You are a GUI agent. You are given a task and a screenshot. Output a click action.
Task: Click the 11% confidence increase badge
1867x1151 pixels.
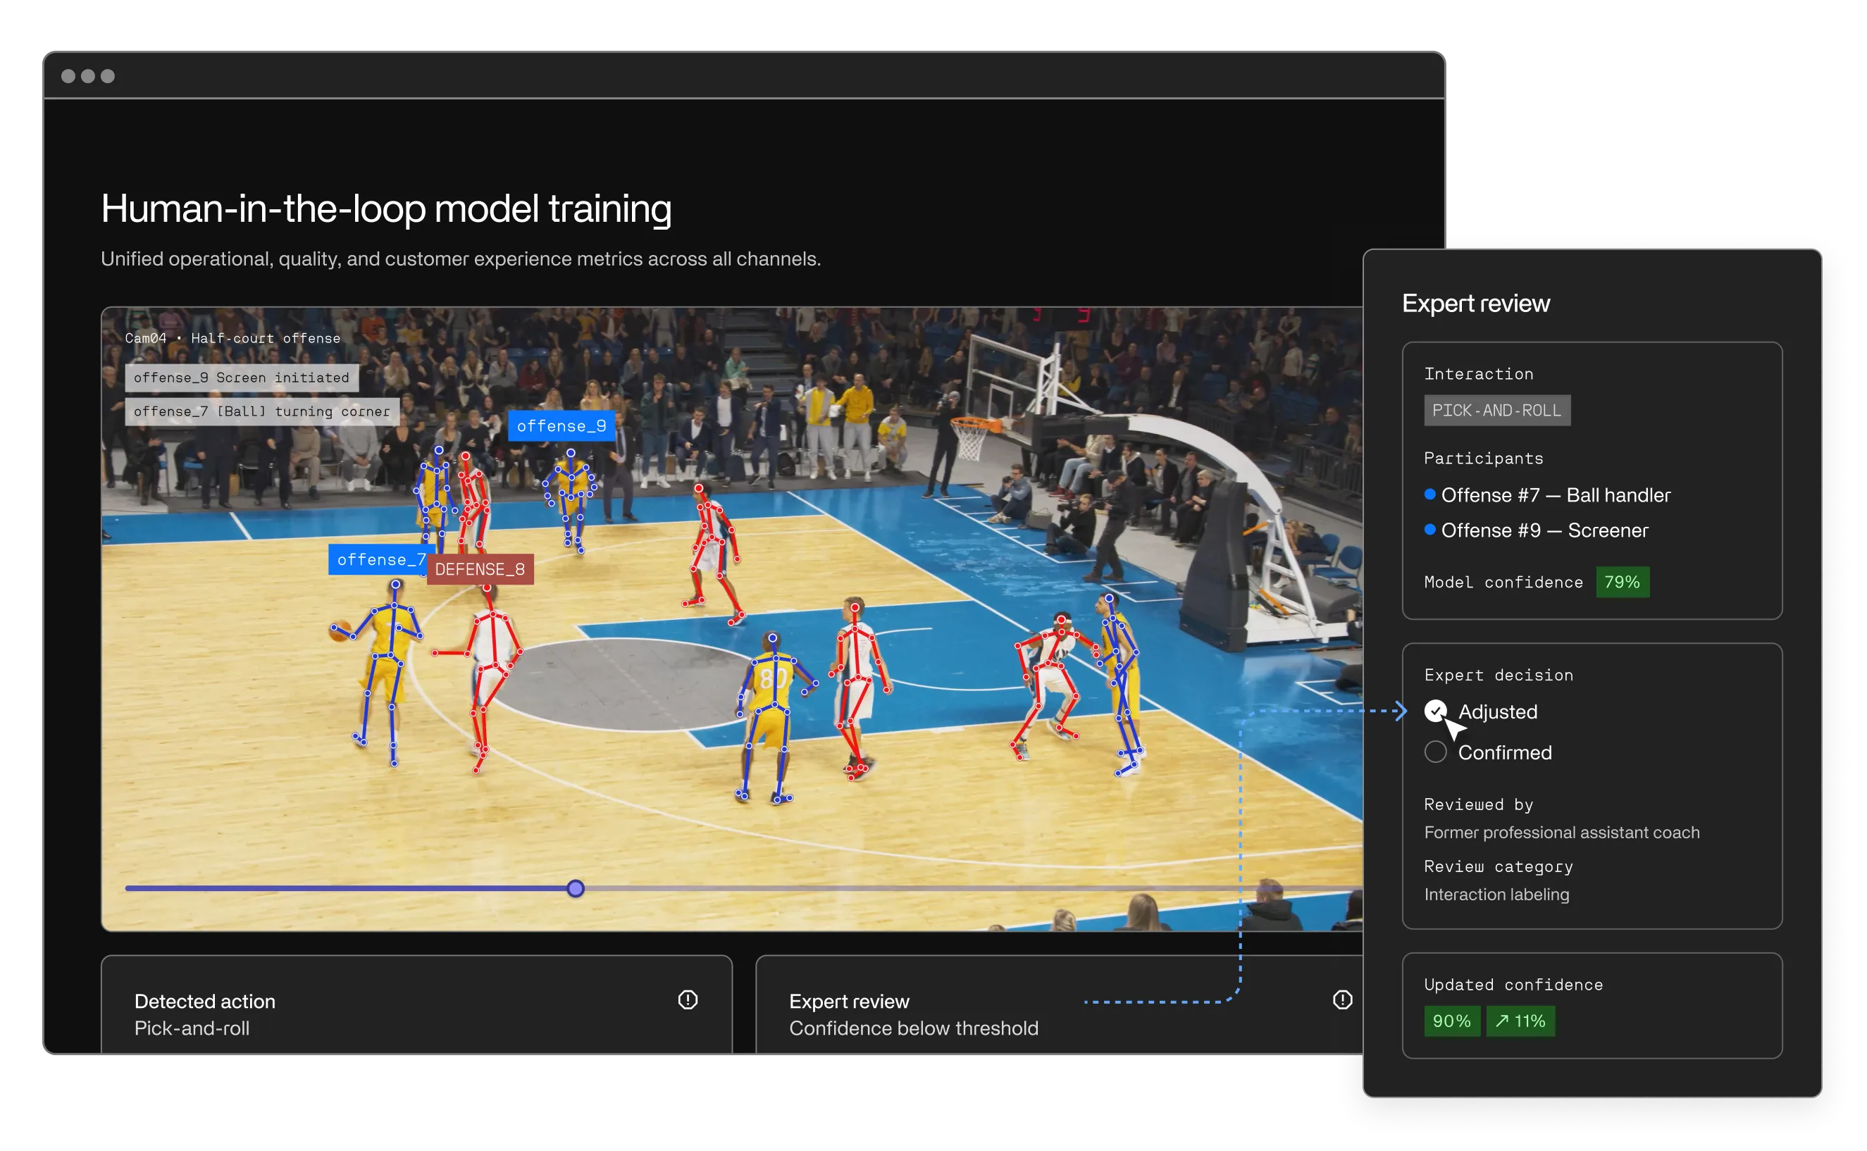[x=1520, y=1021]
